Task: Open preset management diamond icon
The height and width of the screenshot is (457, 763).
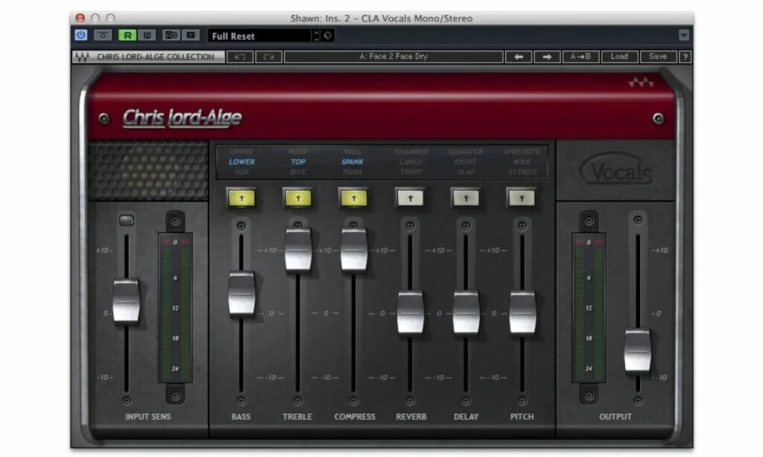Action: click(328, 35)
